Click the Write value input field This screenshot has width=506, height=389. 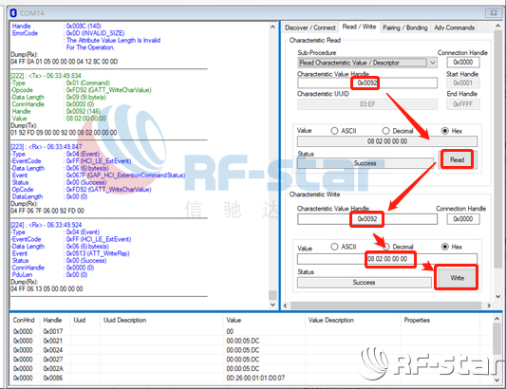[387, 259]
